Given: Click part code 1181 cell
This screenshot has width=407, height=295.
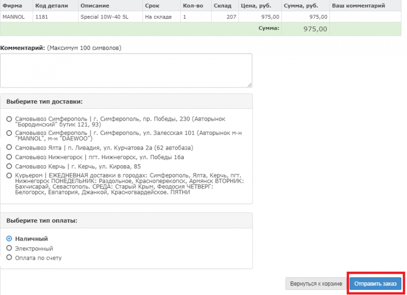Looking at the screenshot, I should (55, 17).
